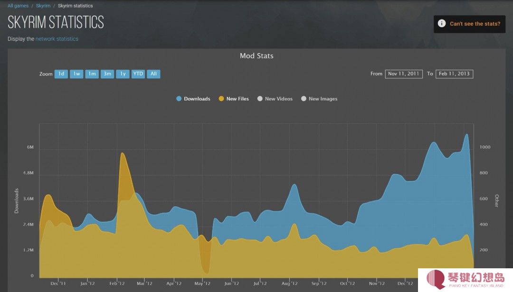Click the 1.2M label on the Downloads axis
Screen dimensions: 513x292
pos(28,250)
